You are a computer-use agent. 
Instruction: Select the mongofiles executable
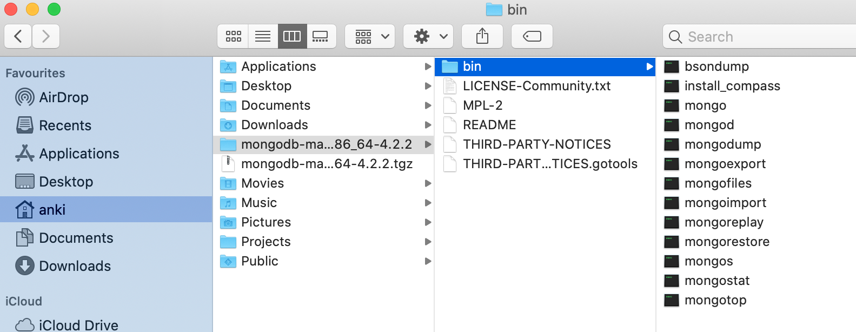pos(757,183)
